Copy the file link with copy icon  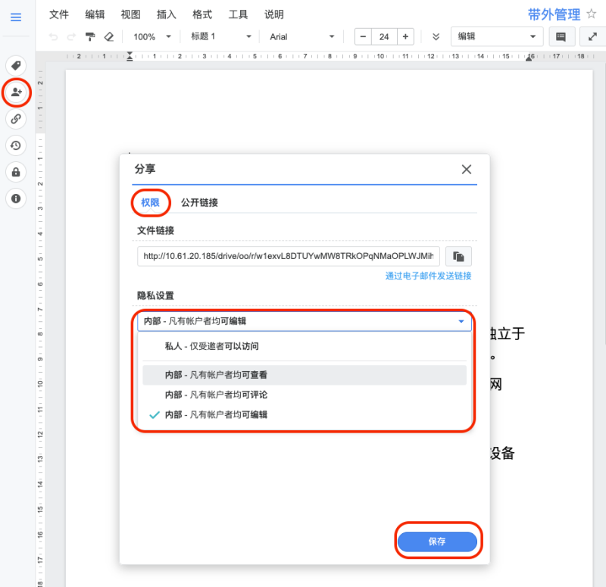tap(458, 256)
